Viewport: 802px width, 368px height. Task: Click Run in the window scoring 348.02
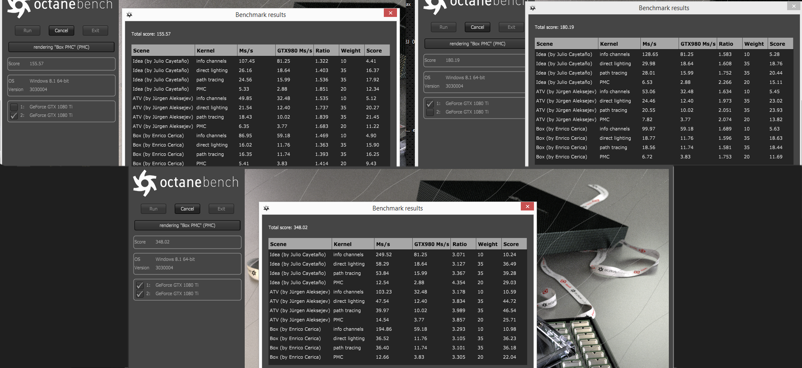(x=154, y=209)
